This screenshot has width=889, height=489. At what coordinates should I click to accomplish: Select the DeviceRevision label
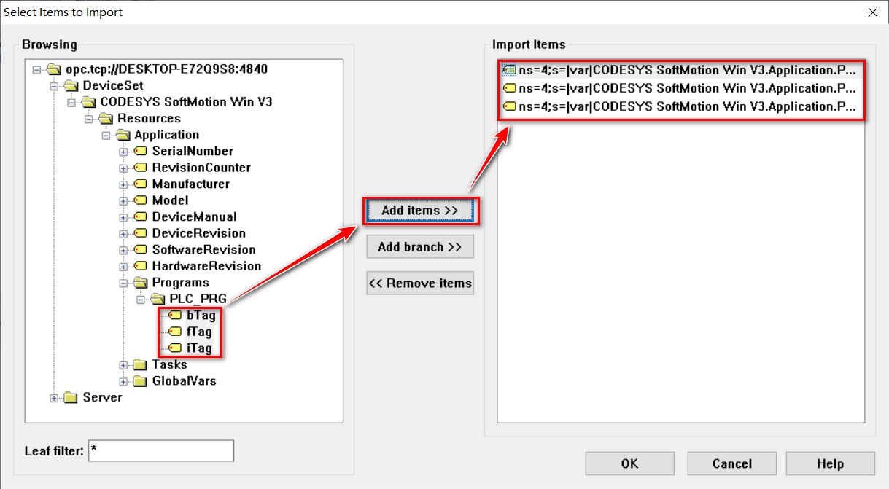click(x=198, y=233)
